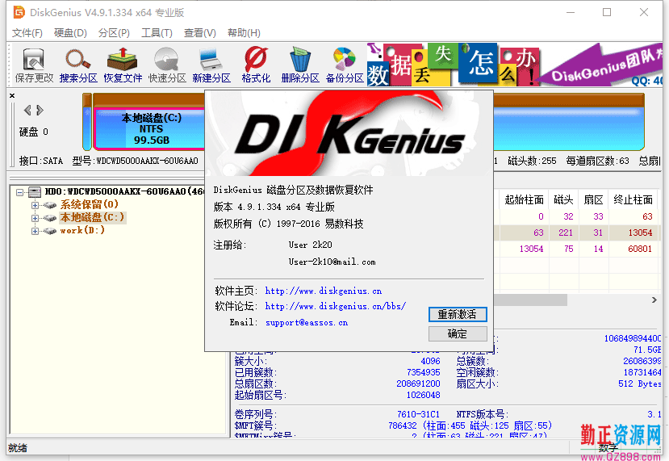Click the support@eassos.cn email link
Image resolution: width=669 pixels, height=461 pixels.
[x=307, y=323]
